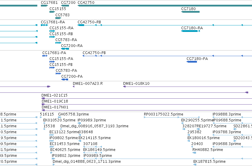252x166 pixels.
Task: Click EST EK290255.5prime
Action: [182, 123]
